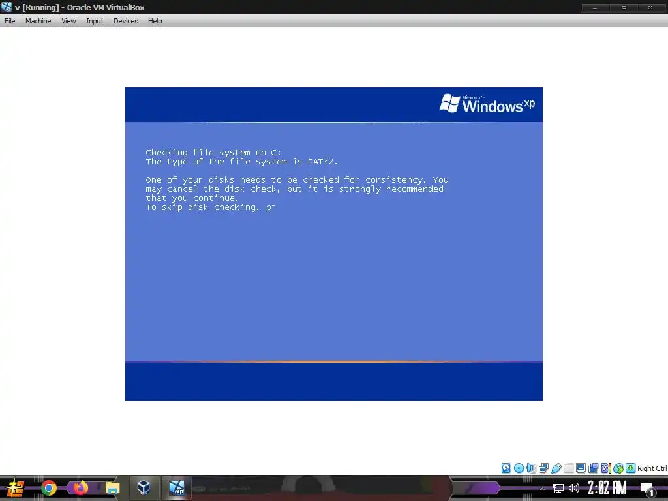Show hidden system tray icons

pos(542,488)
